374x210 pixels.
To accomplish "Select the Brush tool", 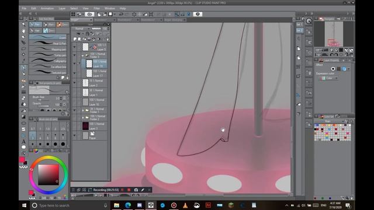I will [23, 80].
